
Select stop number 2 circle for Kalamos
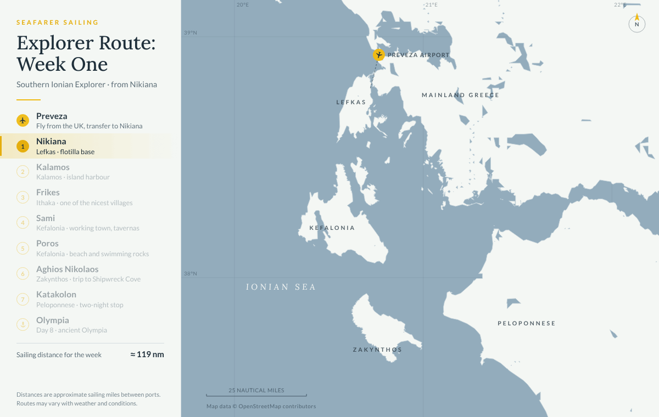[x=23, y=172]
